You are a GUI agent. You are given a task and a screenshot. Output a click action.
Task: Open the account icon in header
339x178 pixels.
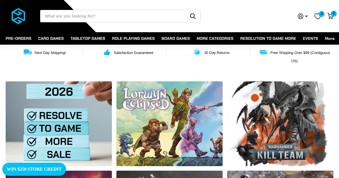pos(300,16)
